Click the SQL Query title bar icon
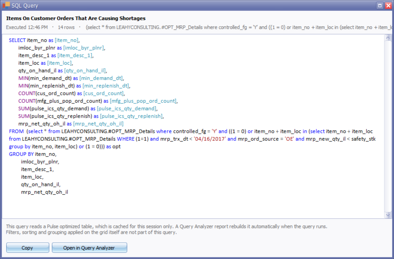This screenshot has width=394, height=259. (x=6, y=5)
